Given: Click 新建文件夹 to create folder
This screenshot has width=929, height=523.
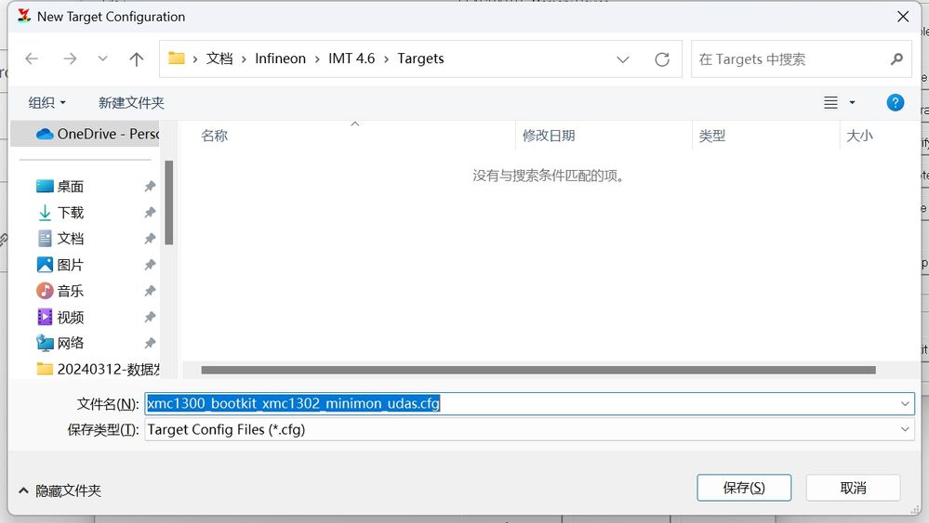Looking at the screenshot, I should pos(131,102).
